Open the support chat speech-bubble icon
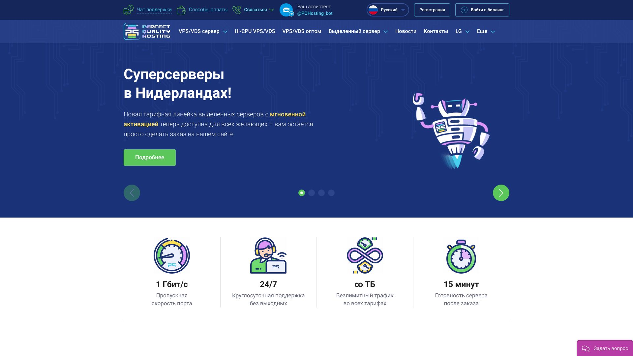Screen dimensions: 633x356 click(128, 10)
